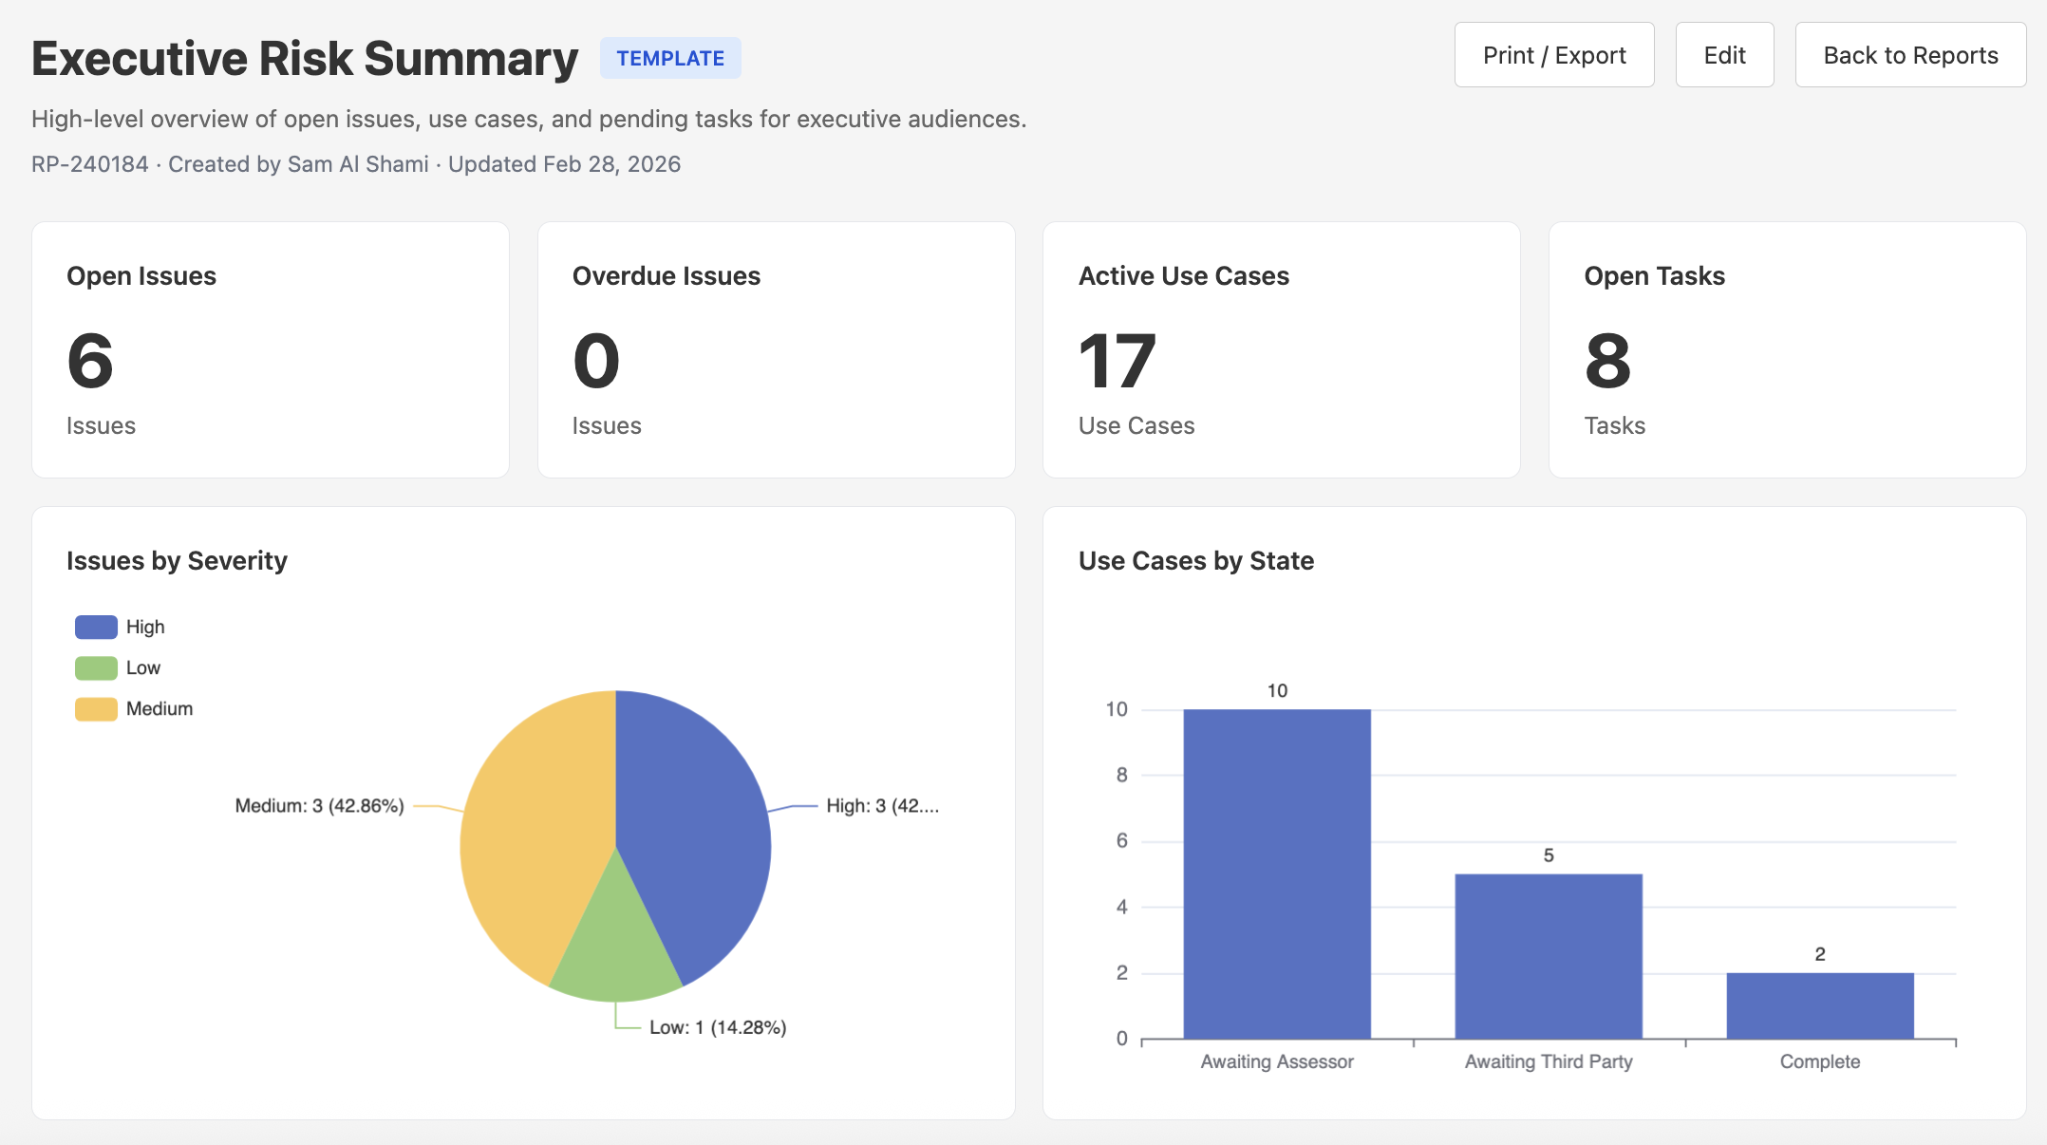Go back using Back to Reports
The image size is (2047, 1145).
[x=1909, y=55]
